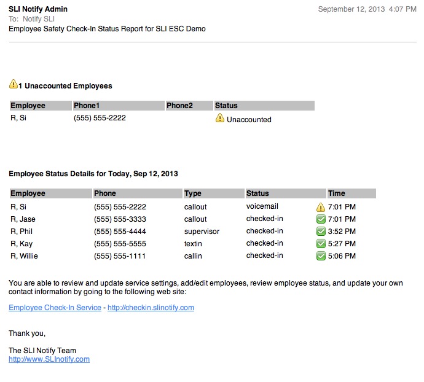Click 1 Unaccounted Employees heading
The width and height of the screenshot is (424, 382).
65,86
